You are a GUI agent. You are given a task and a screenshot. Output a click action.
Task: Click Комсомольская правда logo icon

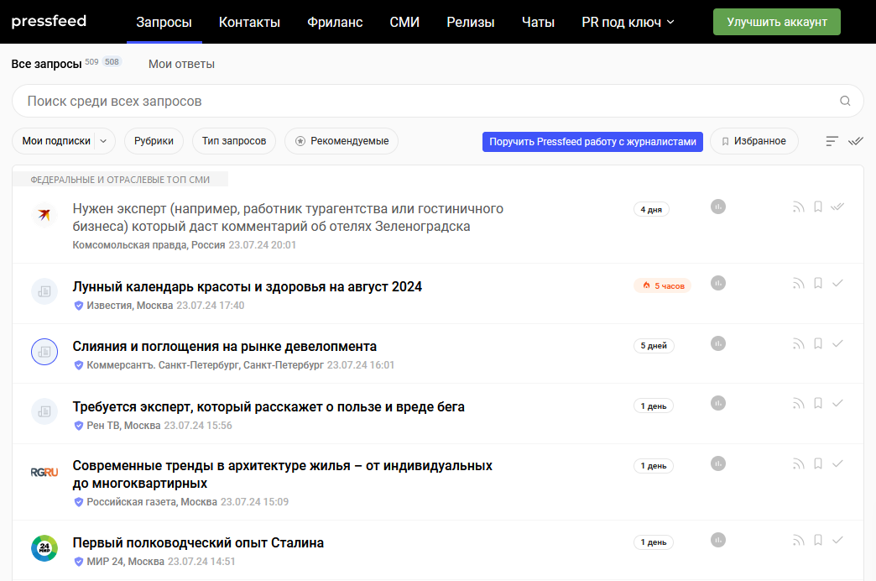(x=44, y=214)
